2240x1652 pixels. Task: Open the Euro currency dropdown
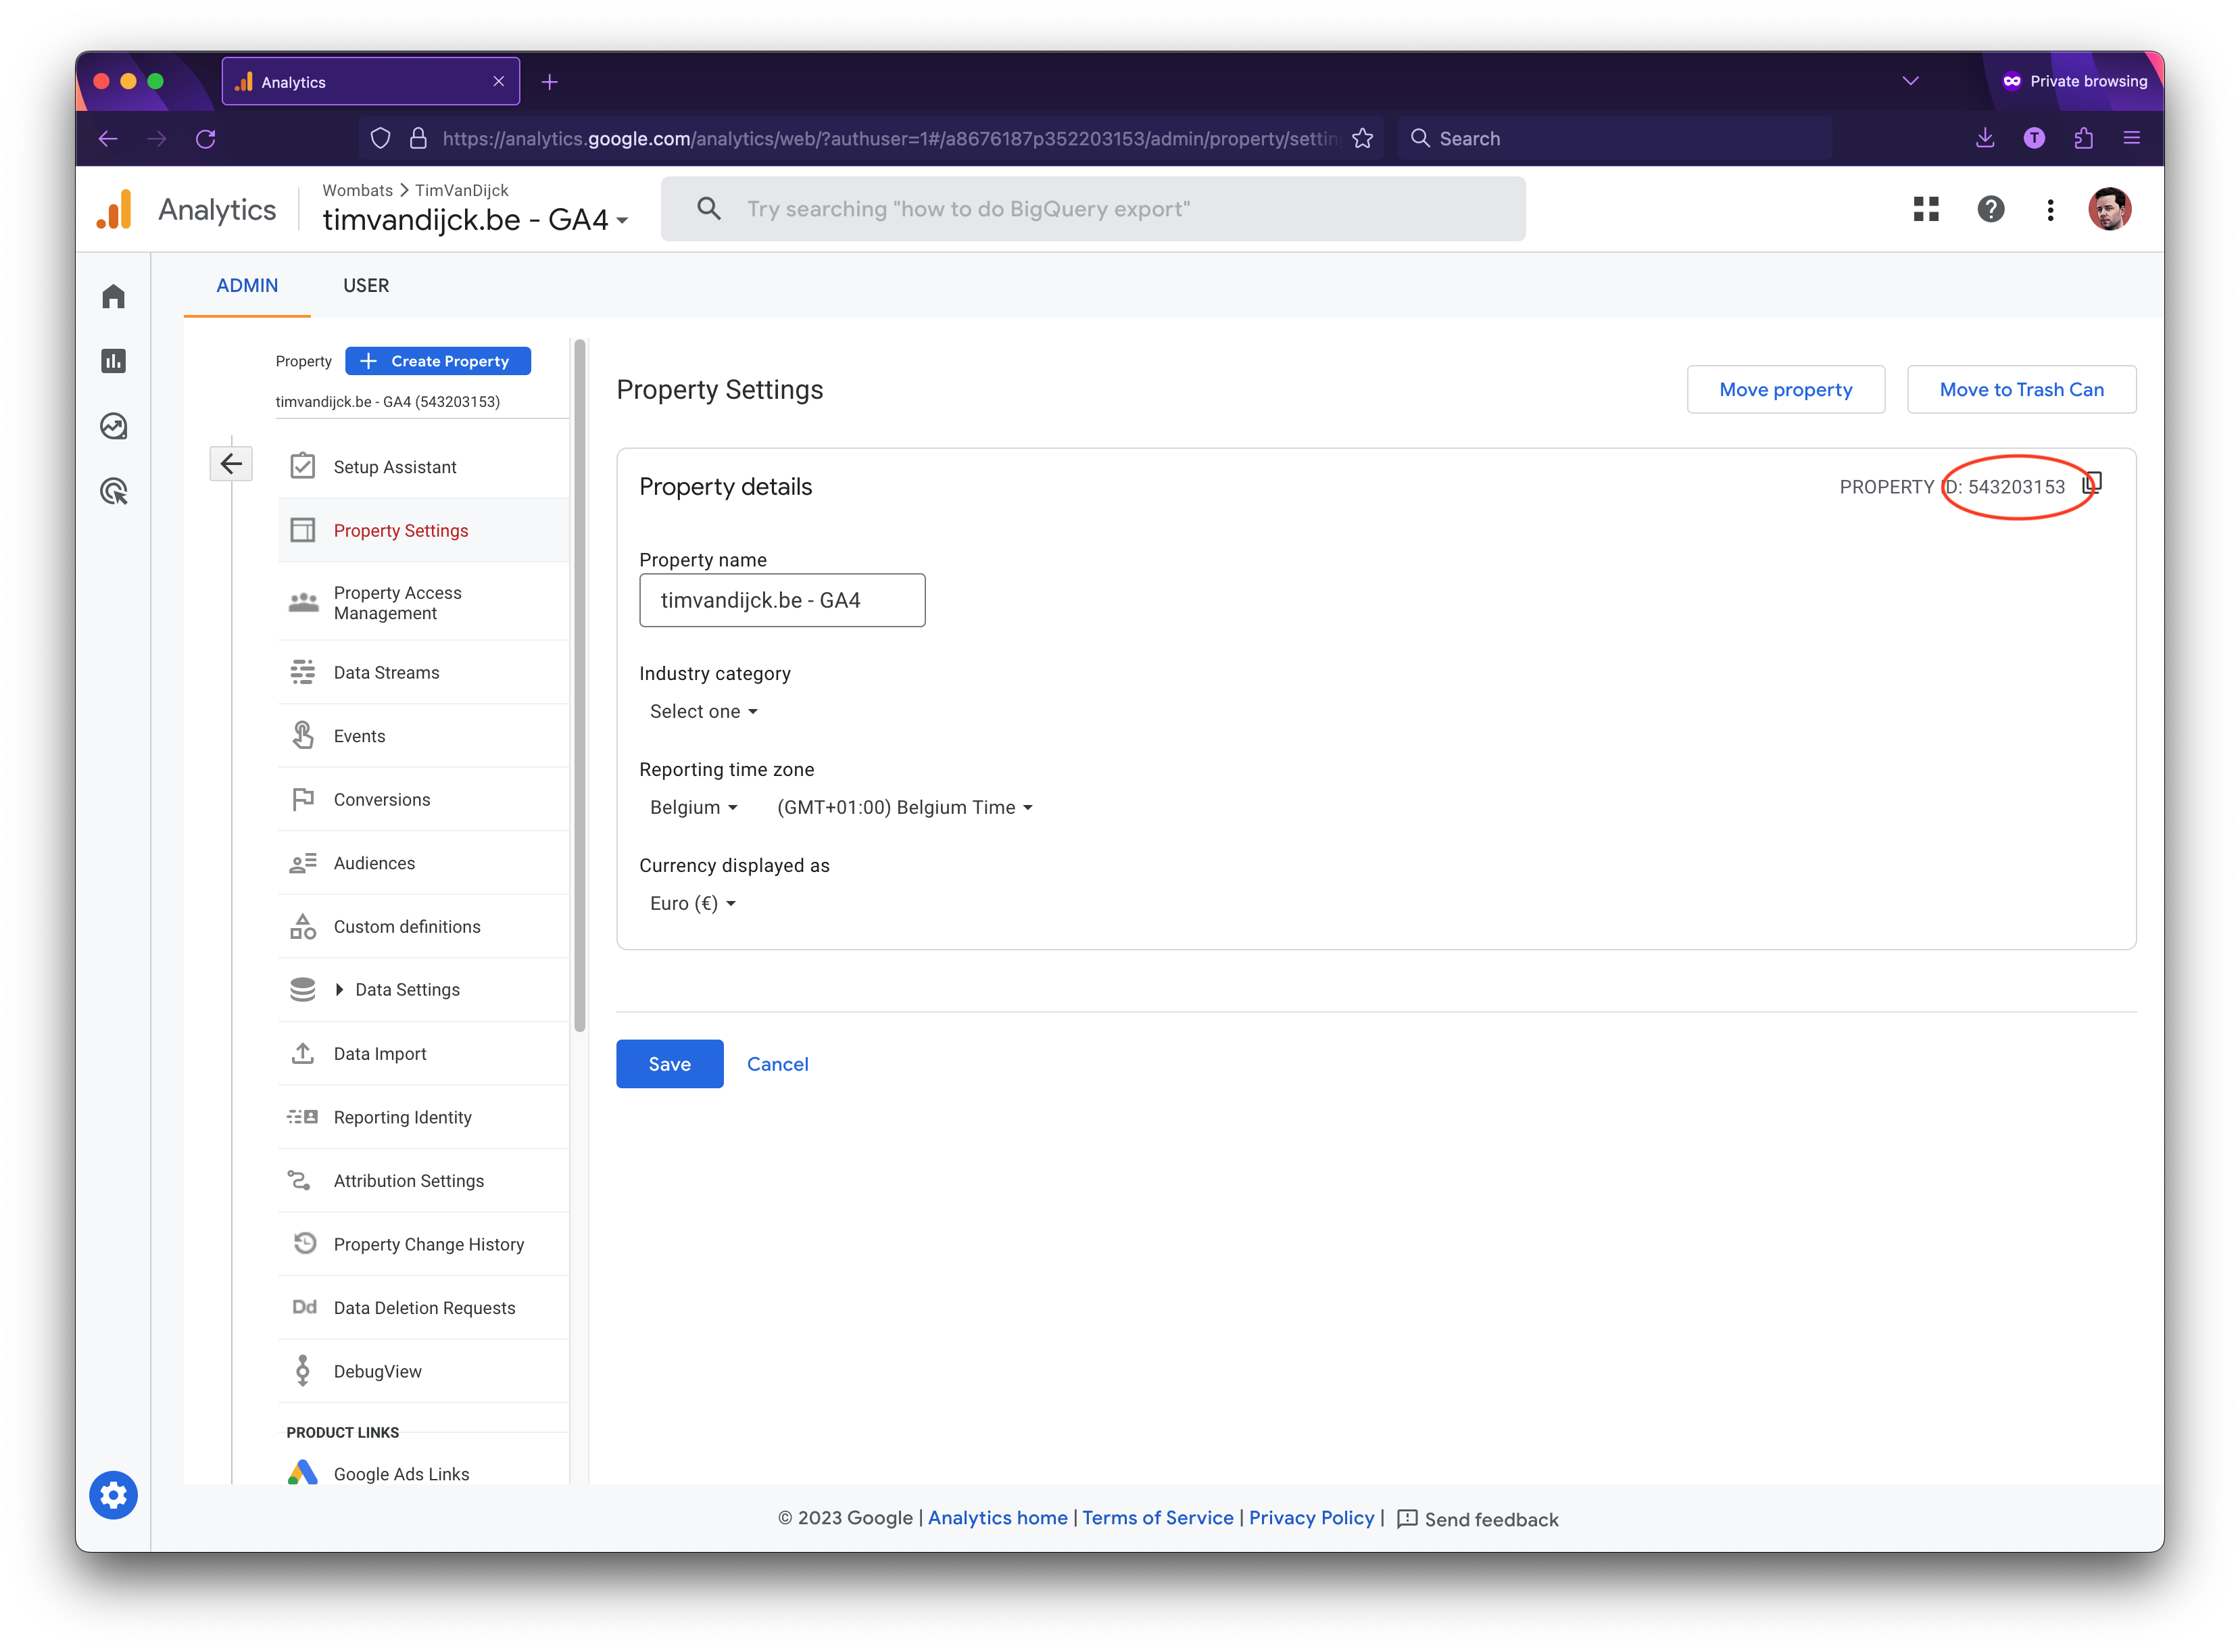click(x=693, y=902)
